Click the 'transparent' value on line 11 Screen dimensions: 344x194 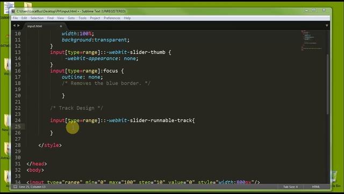[111, 40]
